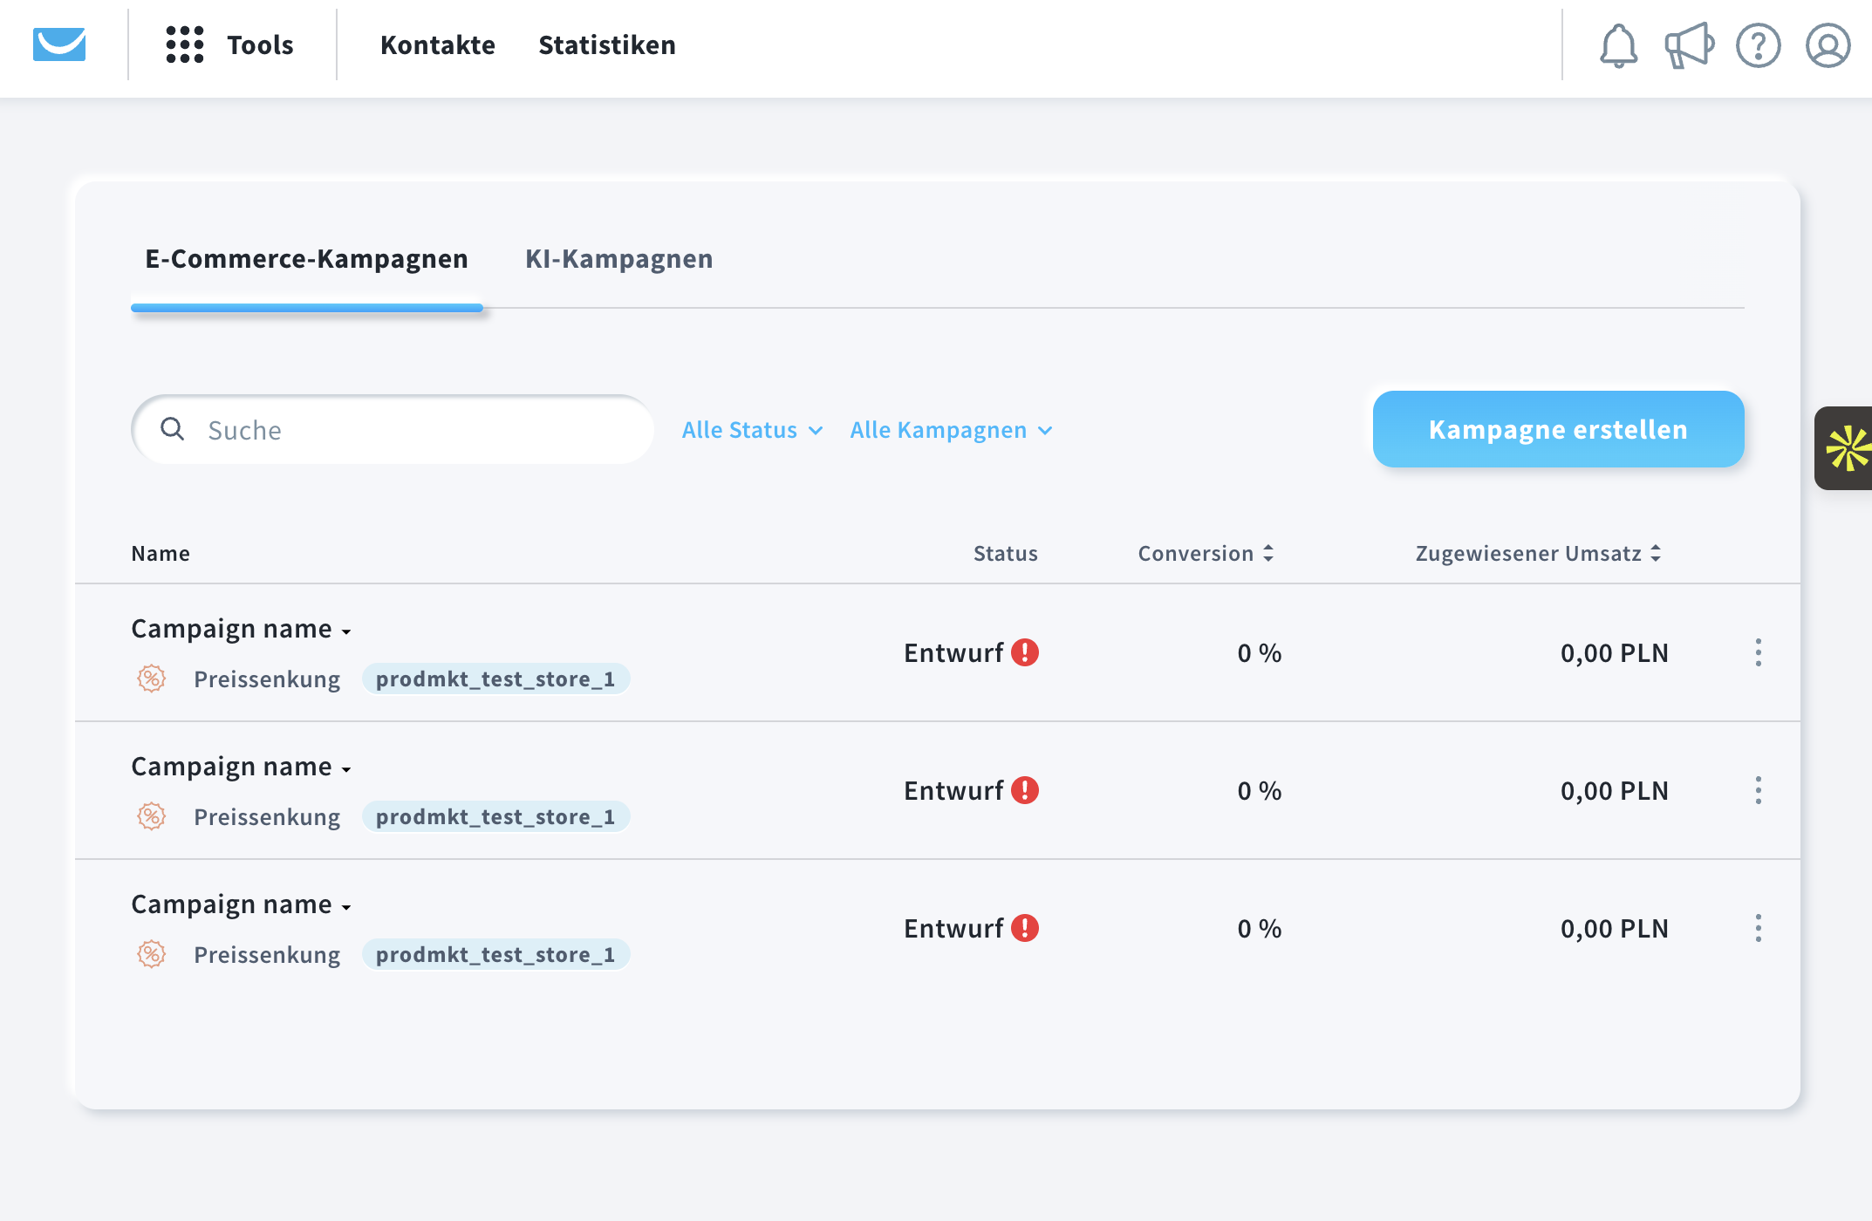Open the third campaign's three-dot actions menu

point(1758,928)
